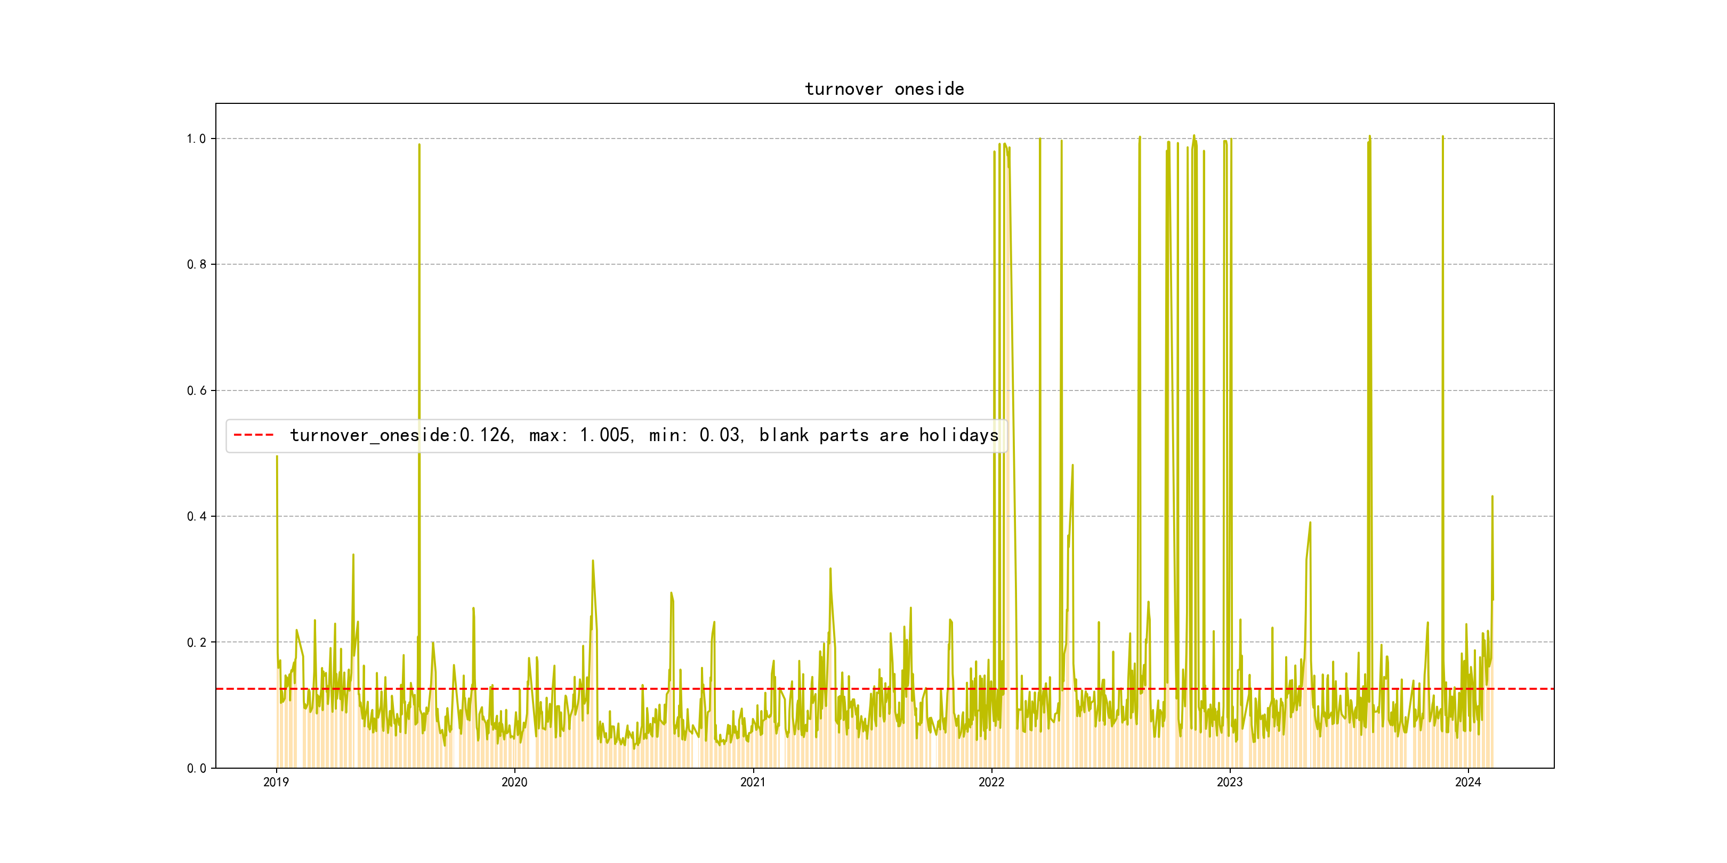Click the 0.6 y-axis tick label

click(196, 390)
